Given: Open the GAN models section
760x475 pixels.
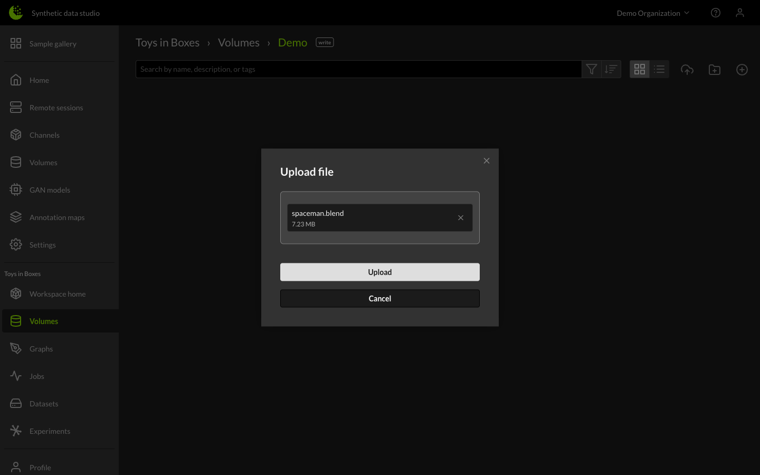Looking at the screenshot, I should pos(50,189).
